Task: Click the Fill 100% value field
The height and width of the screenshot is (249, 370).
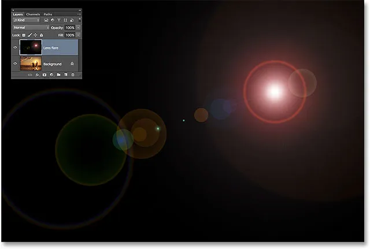Action: pyautogui.click(x=70, y=35)
